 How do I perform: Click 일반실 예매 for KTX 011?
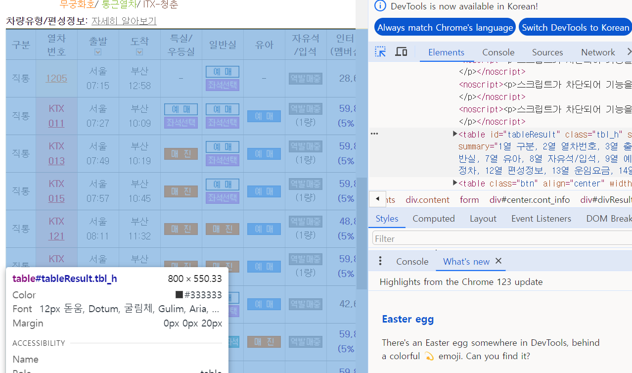point(223,109)
